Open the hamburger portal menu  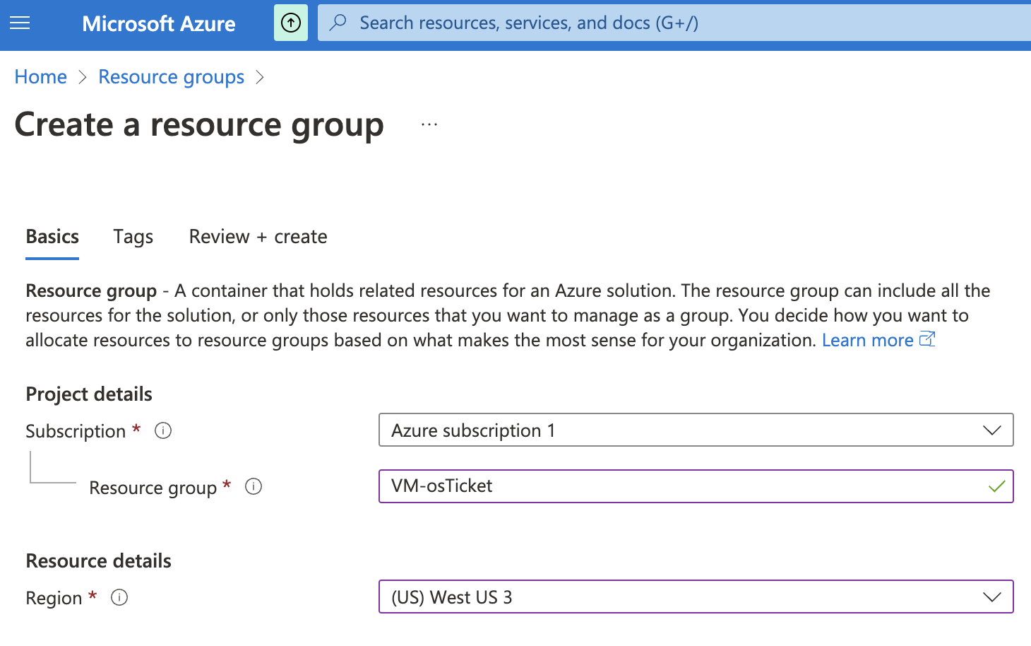click(x=20, y=23)
